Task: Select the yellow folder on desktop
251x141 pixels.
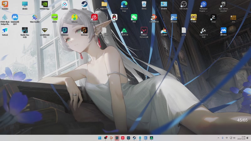Action: [x=104, y=5]
